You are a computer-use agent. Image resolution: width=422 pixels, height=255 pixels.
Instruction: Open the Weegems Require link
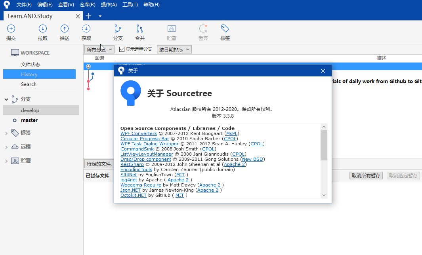point(141,185)
